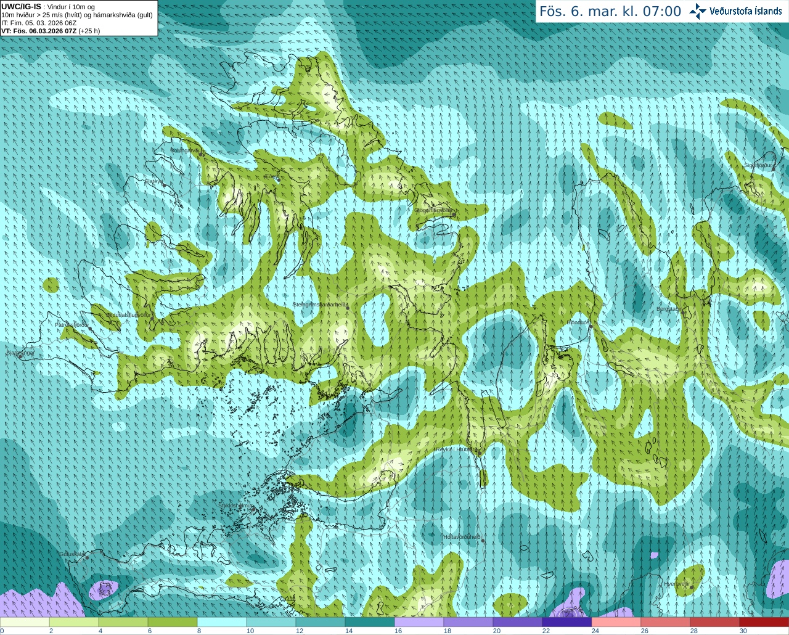The image size is (789, 635).
Task: Click the Bíldudalsflugvöllur station label
Action: point(128,314)
